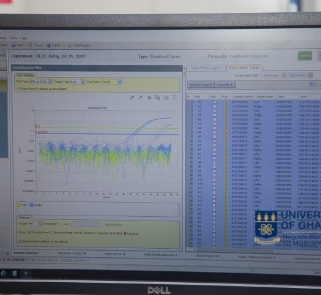Toggle Save current settings checkbox in Plot Settings

(19, 88)
